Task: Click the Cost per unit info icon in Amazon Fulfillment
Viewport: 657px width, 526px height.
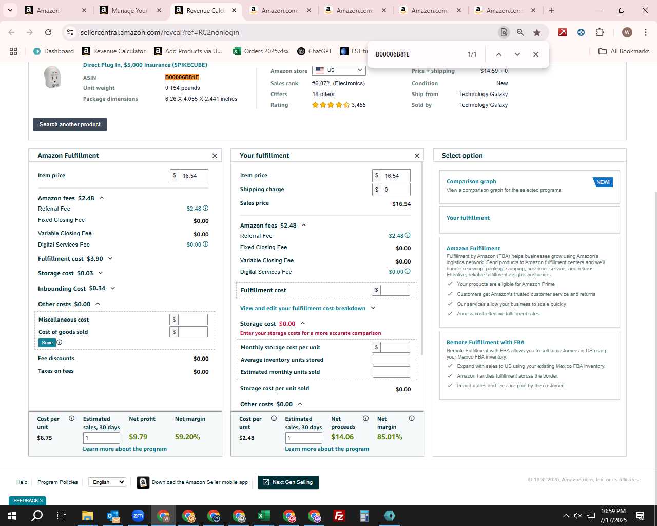Action: 71,418
